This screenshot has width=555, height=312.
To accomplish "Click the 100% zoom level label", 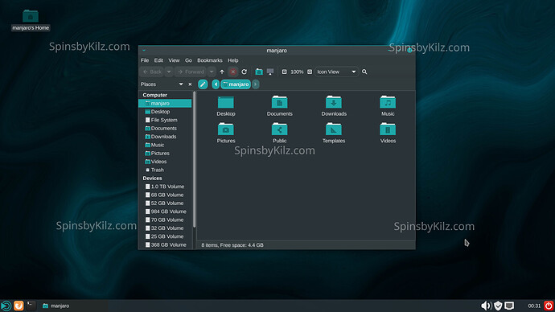I will (x=297, y=72).
